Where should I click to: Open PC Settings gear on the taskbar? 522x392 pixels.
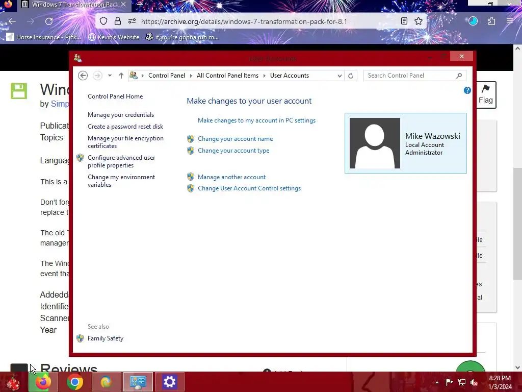[169, 382]
